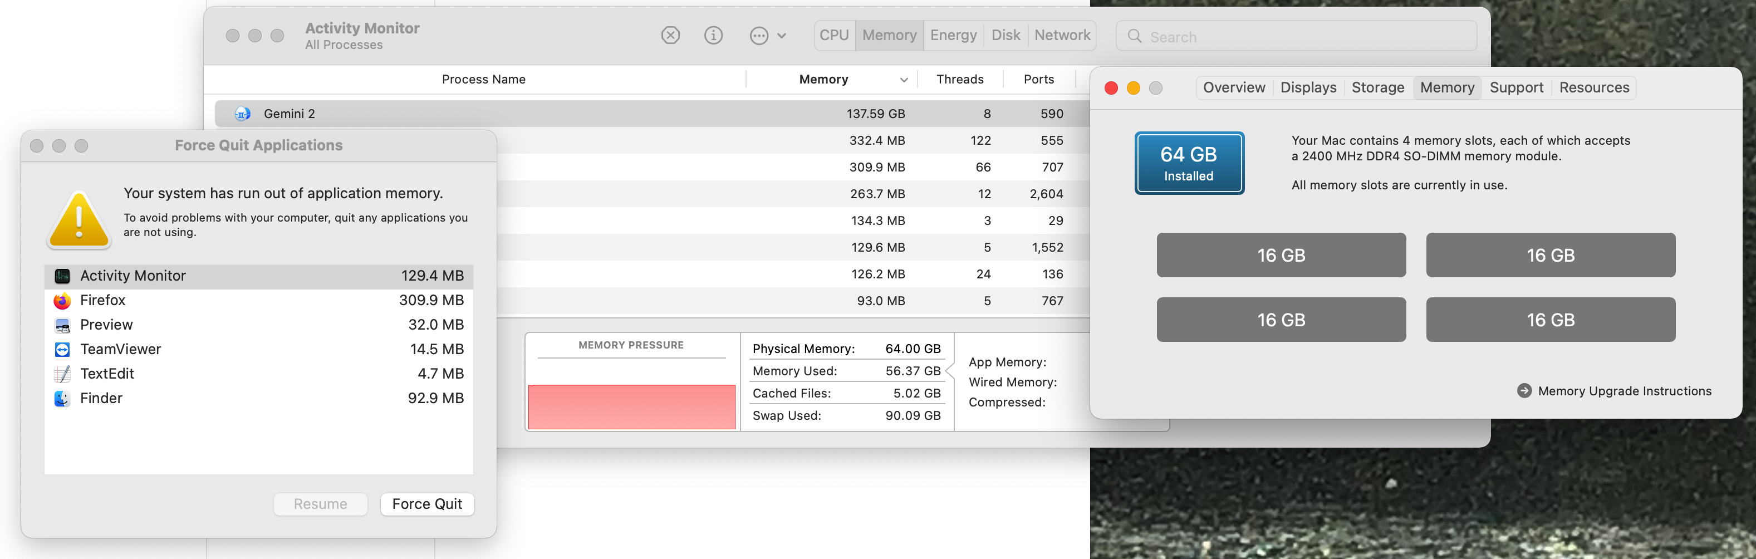Click the Preview icon in Force Quit list
This screenshot has height=559, width=1756.
(x=62, y=325)
